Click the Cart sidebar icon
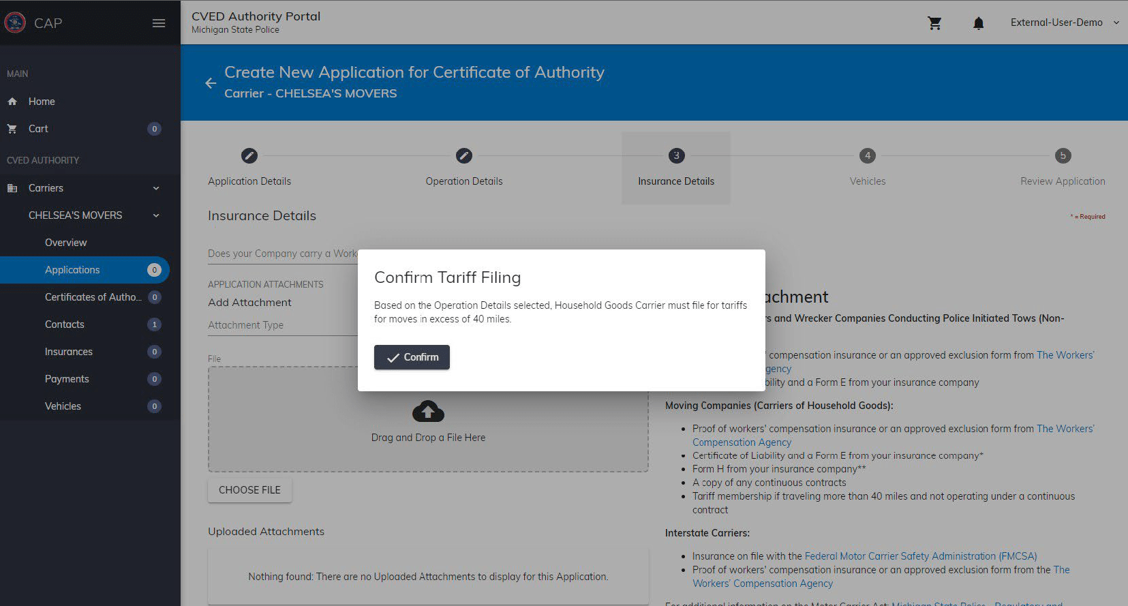The height and width of the screenshot is (606, 1128). [12, 129]
